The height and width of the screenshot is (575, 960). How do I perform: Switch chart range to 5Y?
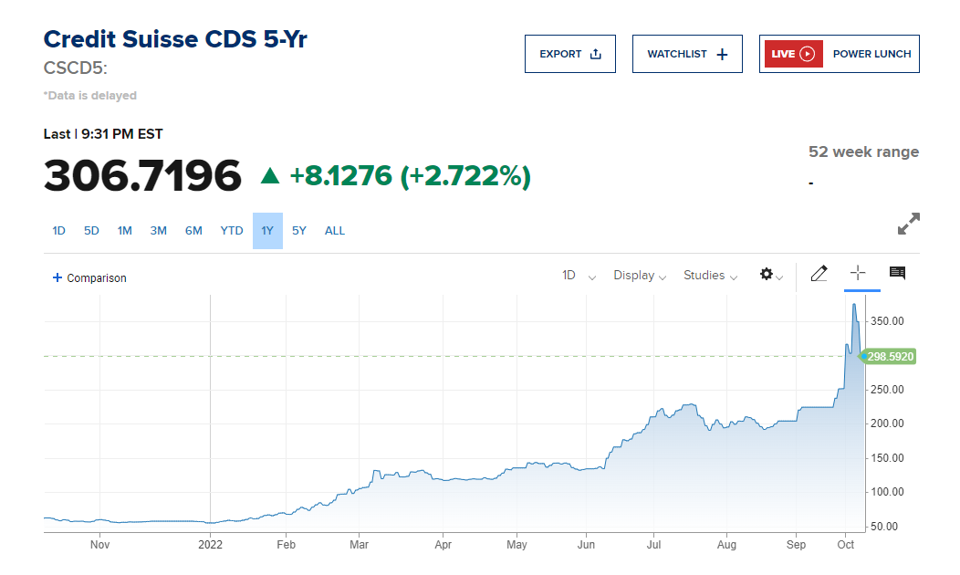299,231
